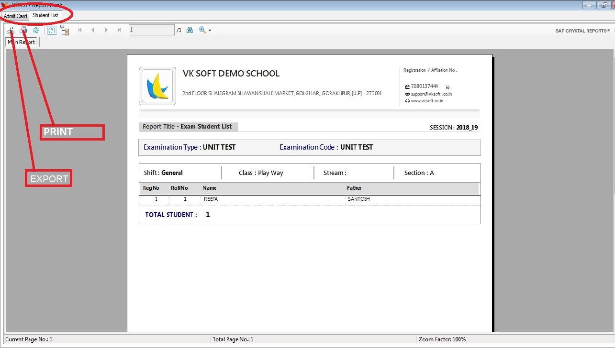Click the Zoom Factor 100% status entry

point(442,339)
